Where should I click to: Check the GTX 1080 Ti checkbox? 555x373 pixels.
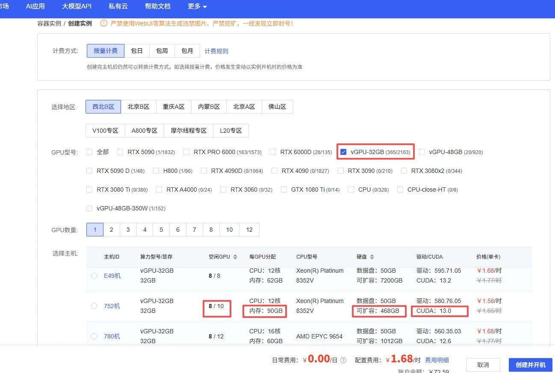284,189
